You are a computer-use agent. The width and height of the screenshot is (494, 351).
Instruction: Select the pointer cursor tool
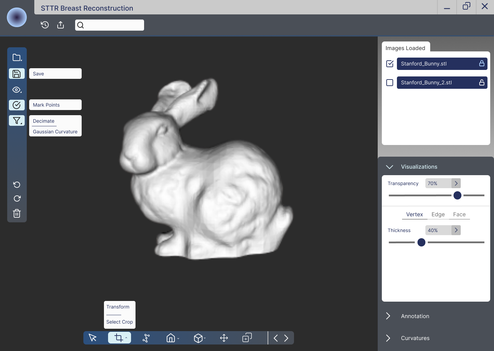click(x=93, y=338)
